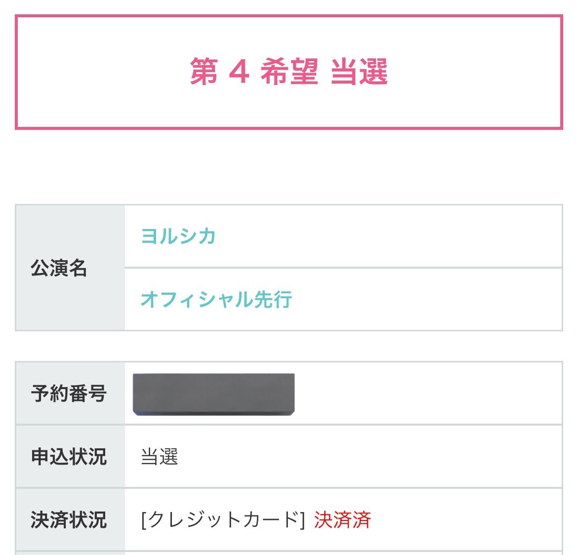The image size is (578, 555).
Task: Click the 当選 status text in table
Action: coord(160,457)
